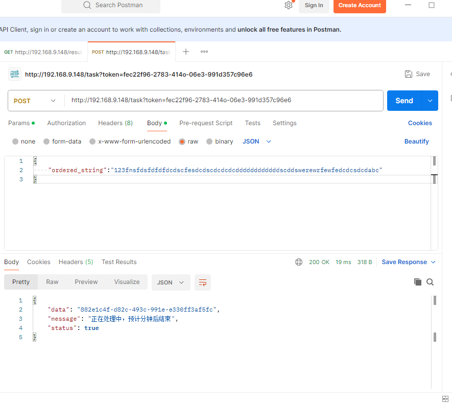This screenshot has height=403, width=452.
Task: Select the Preview response view
Action: click(x=86, y=282)
